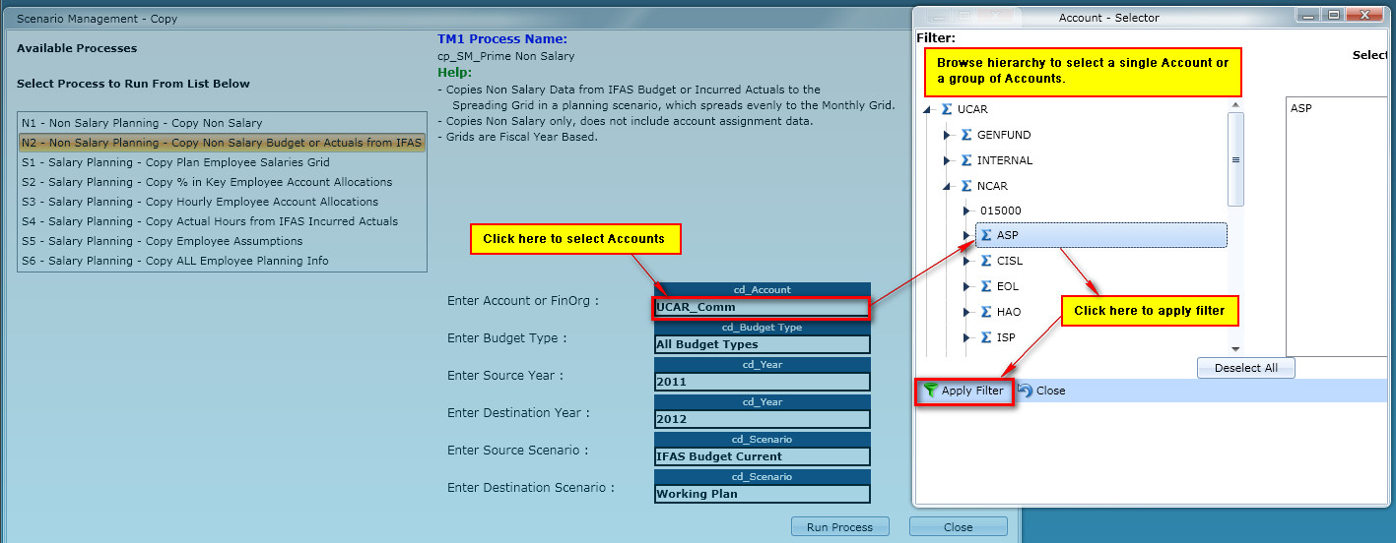
Task: Select the HAO node label
Action: tap(1009, 312)
